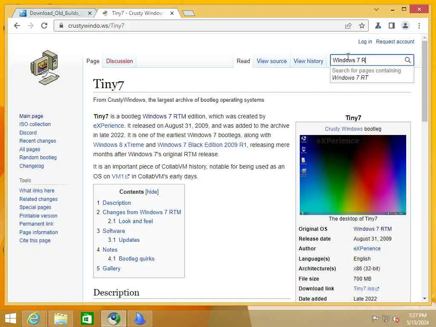436x327 pixels.
Task: Click the padlock site info icon
Action: pyautogui.click(x=61, y=26)
